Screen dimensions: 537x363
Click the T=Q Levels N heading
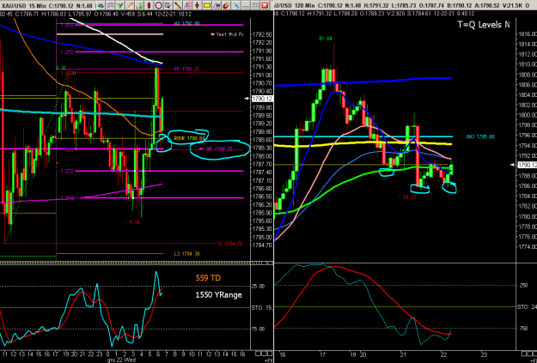pos(484,24)
